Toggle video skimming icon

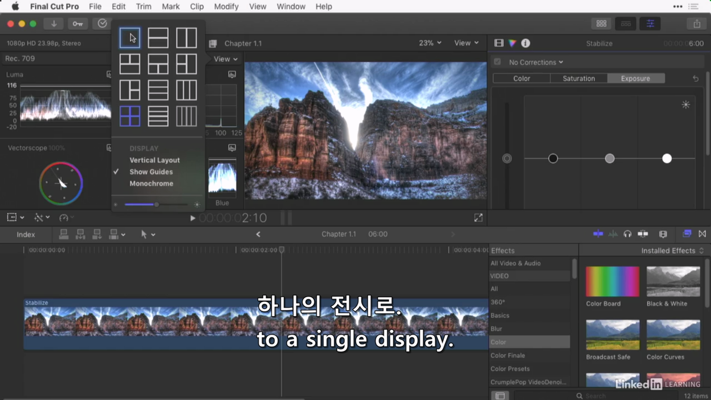[x=598, y=234]
